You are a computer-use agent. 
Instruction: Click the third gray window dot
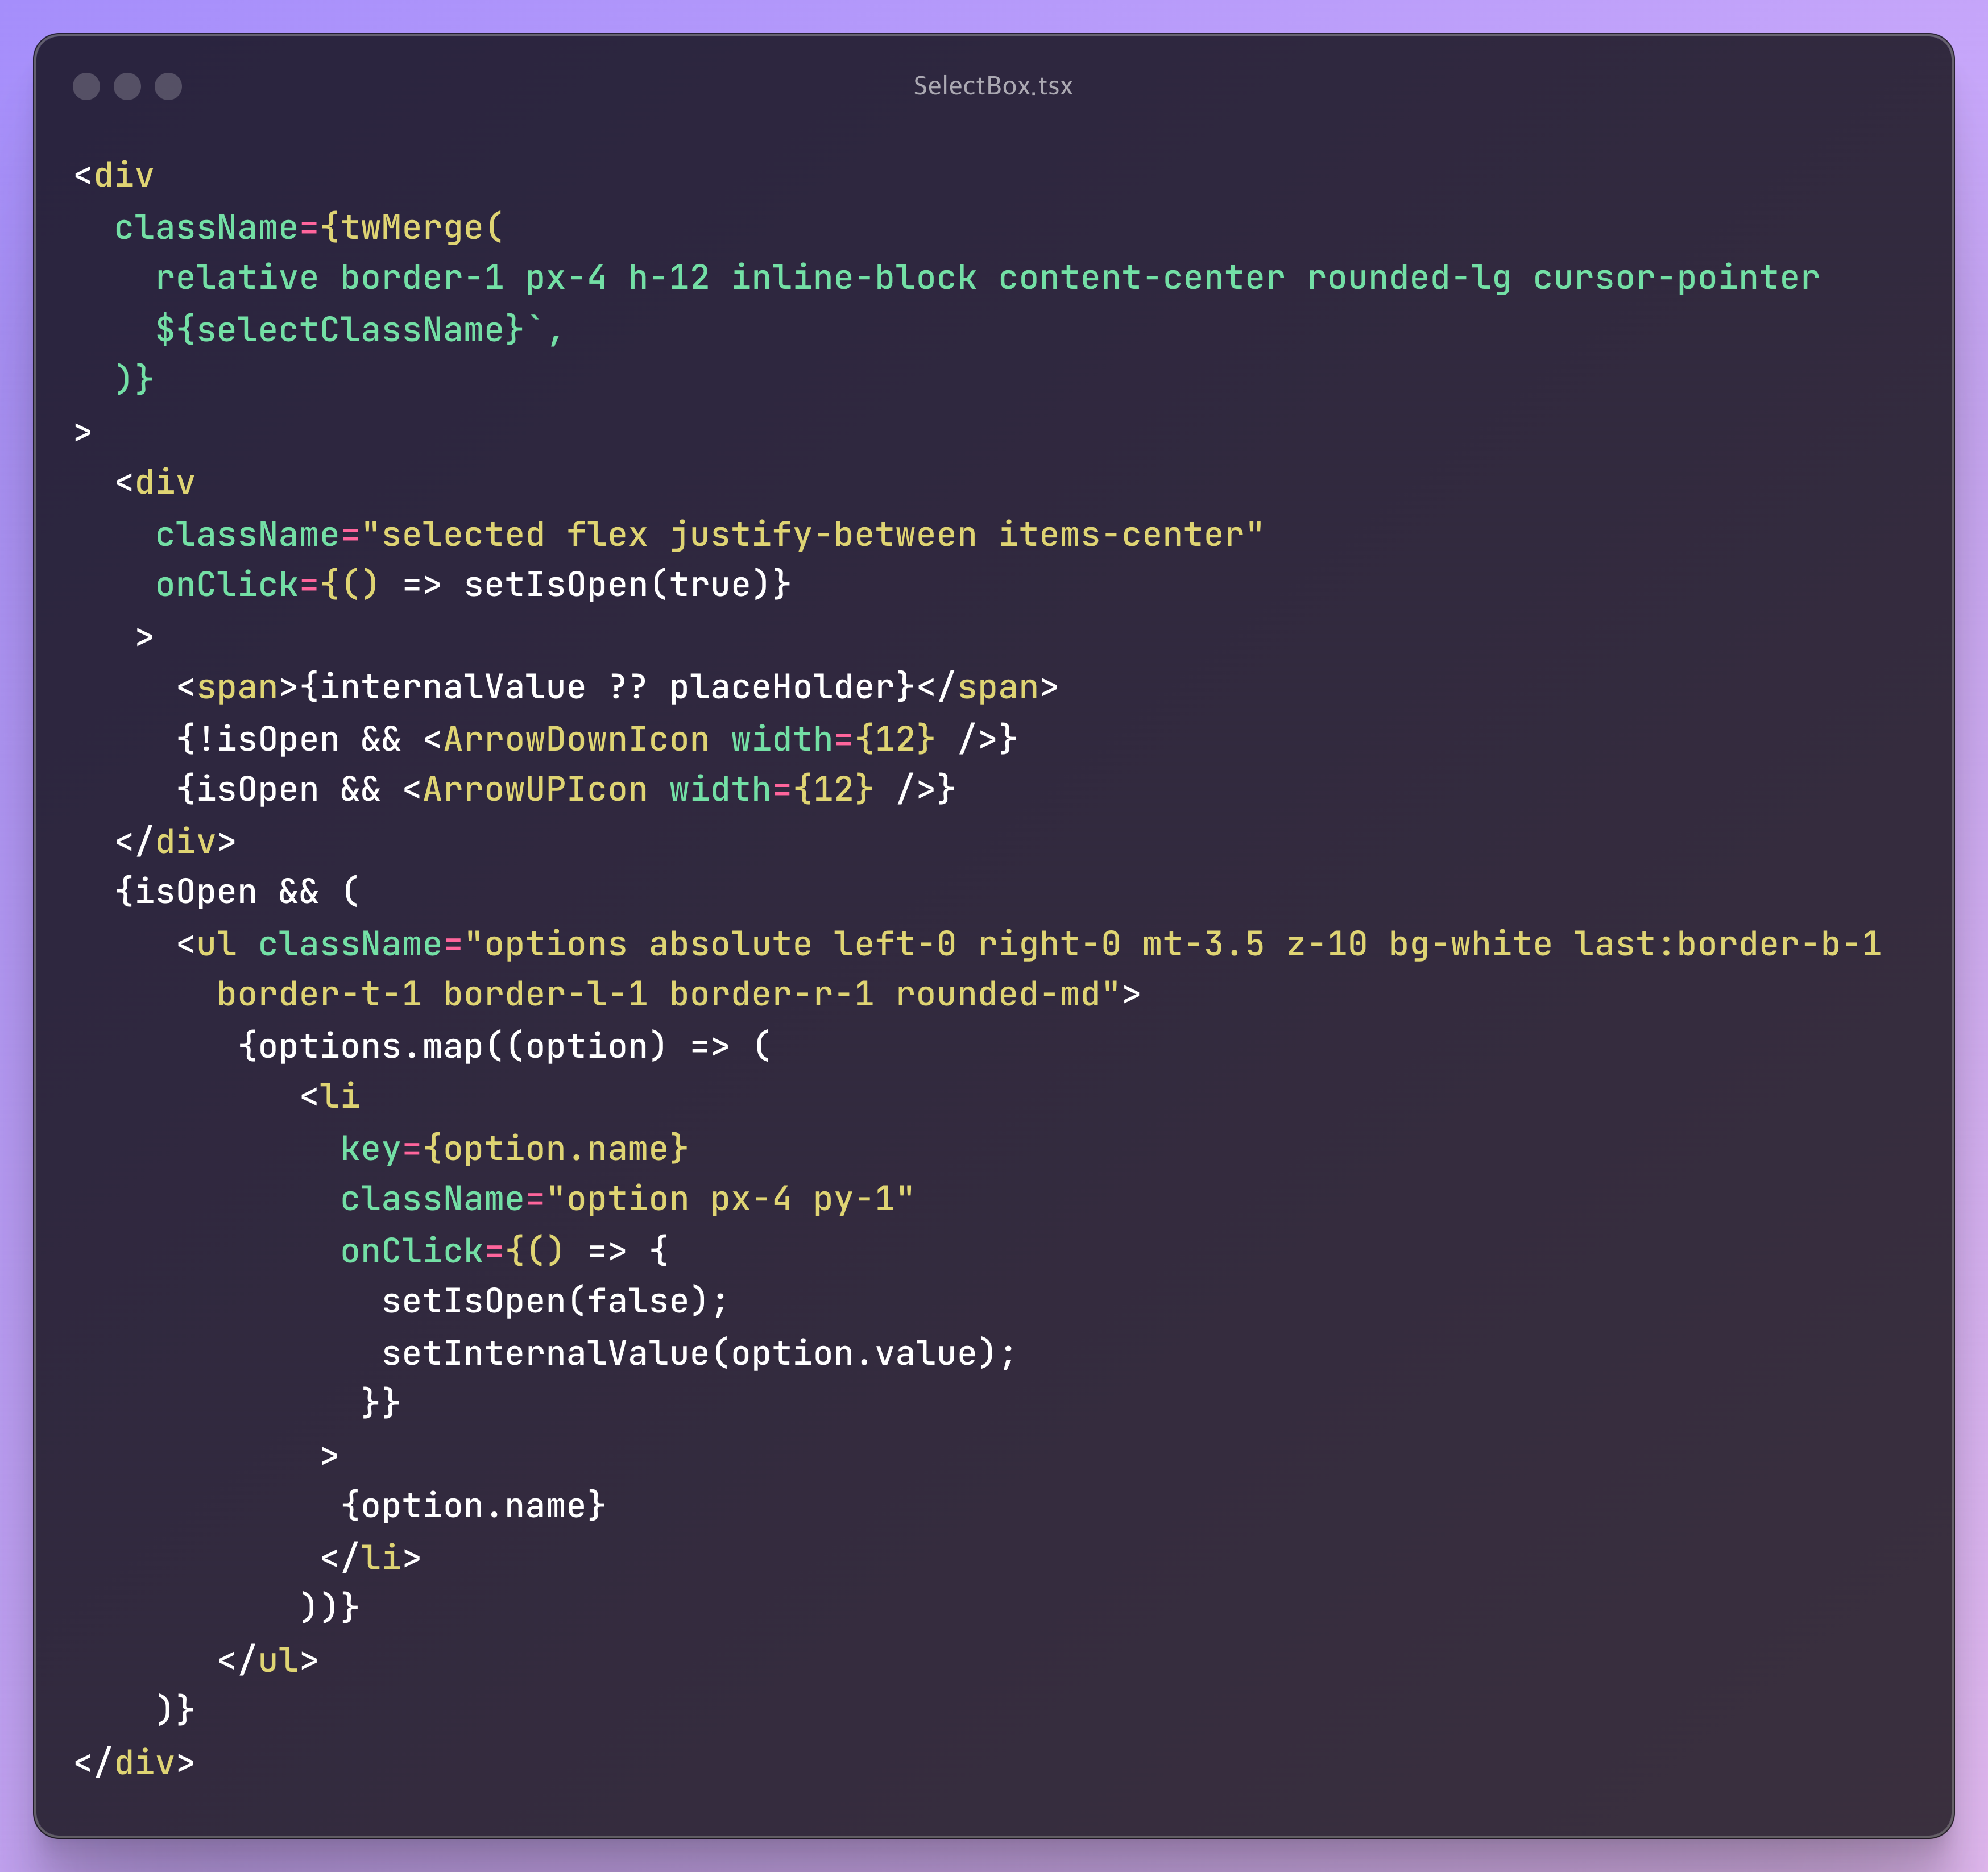[x=168, y=86]
